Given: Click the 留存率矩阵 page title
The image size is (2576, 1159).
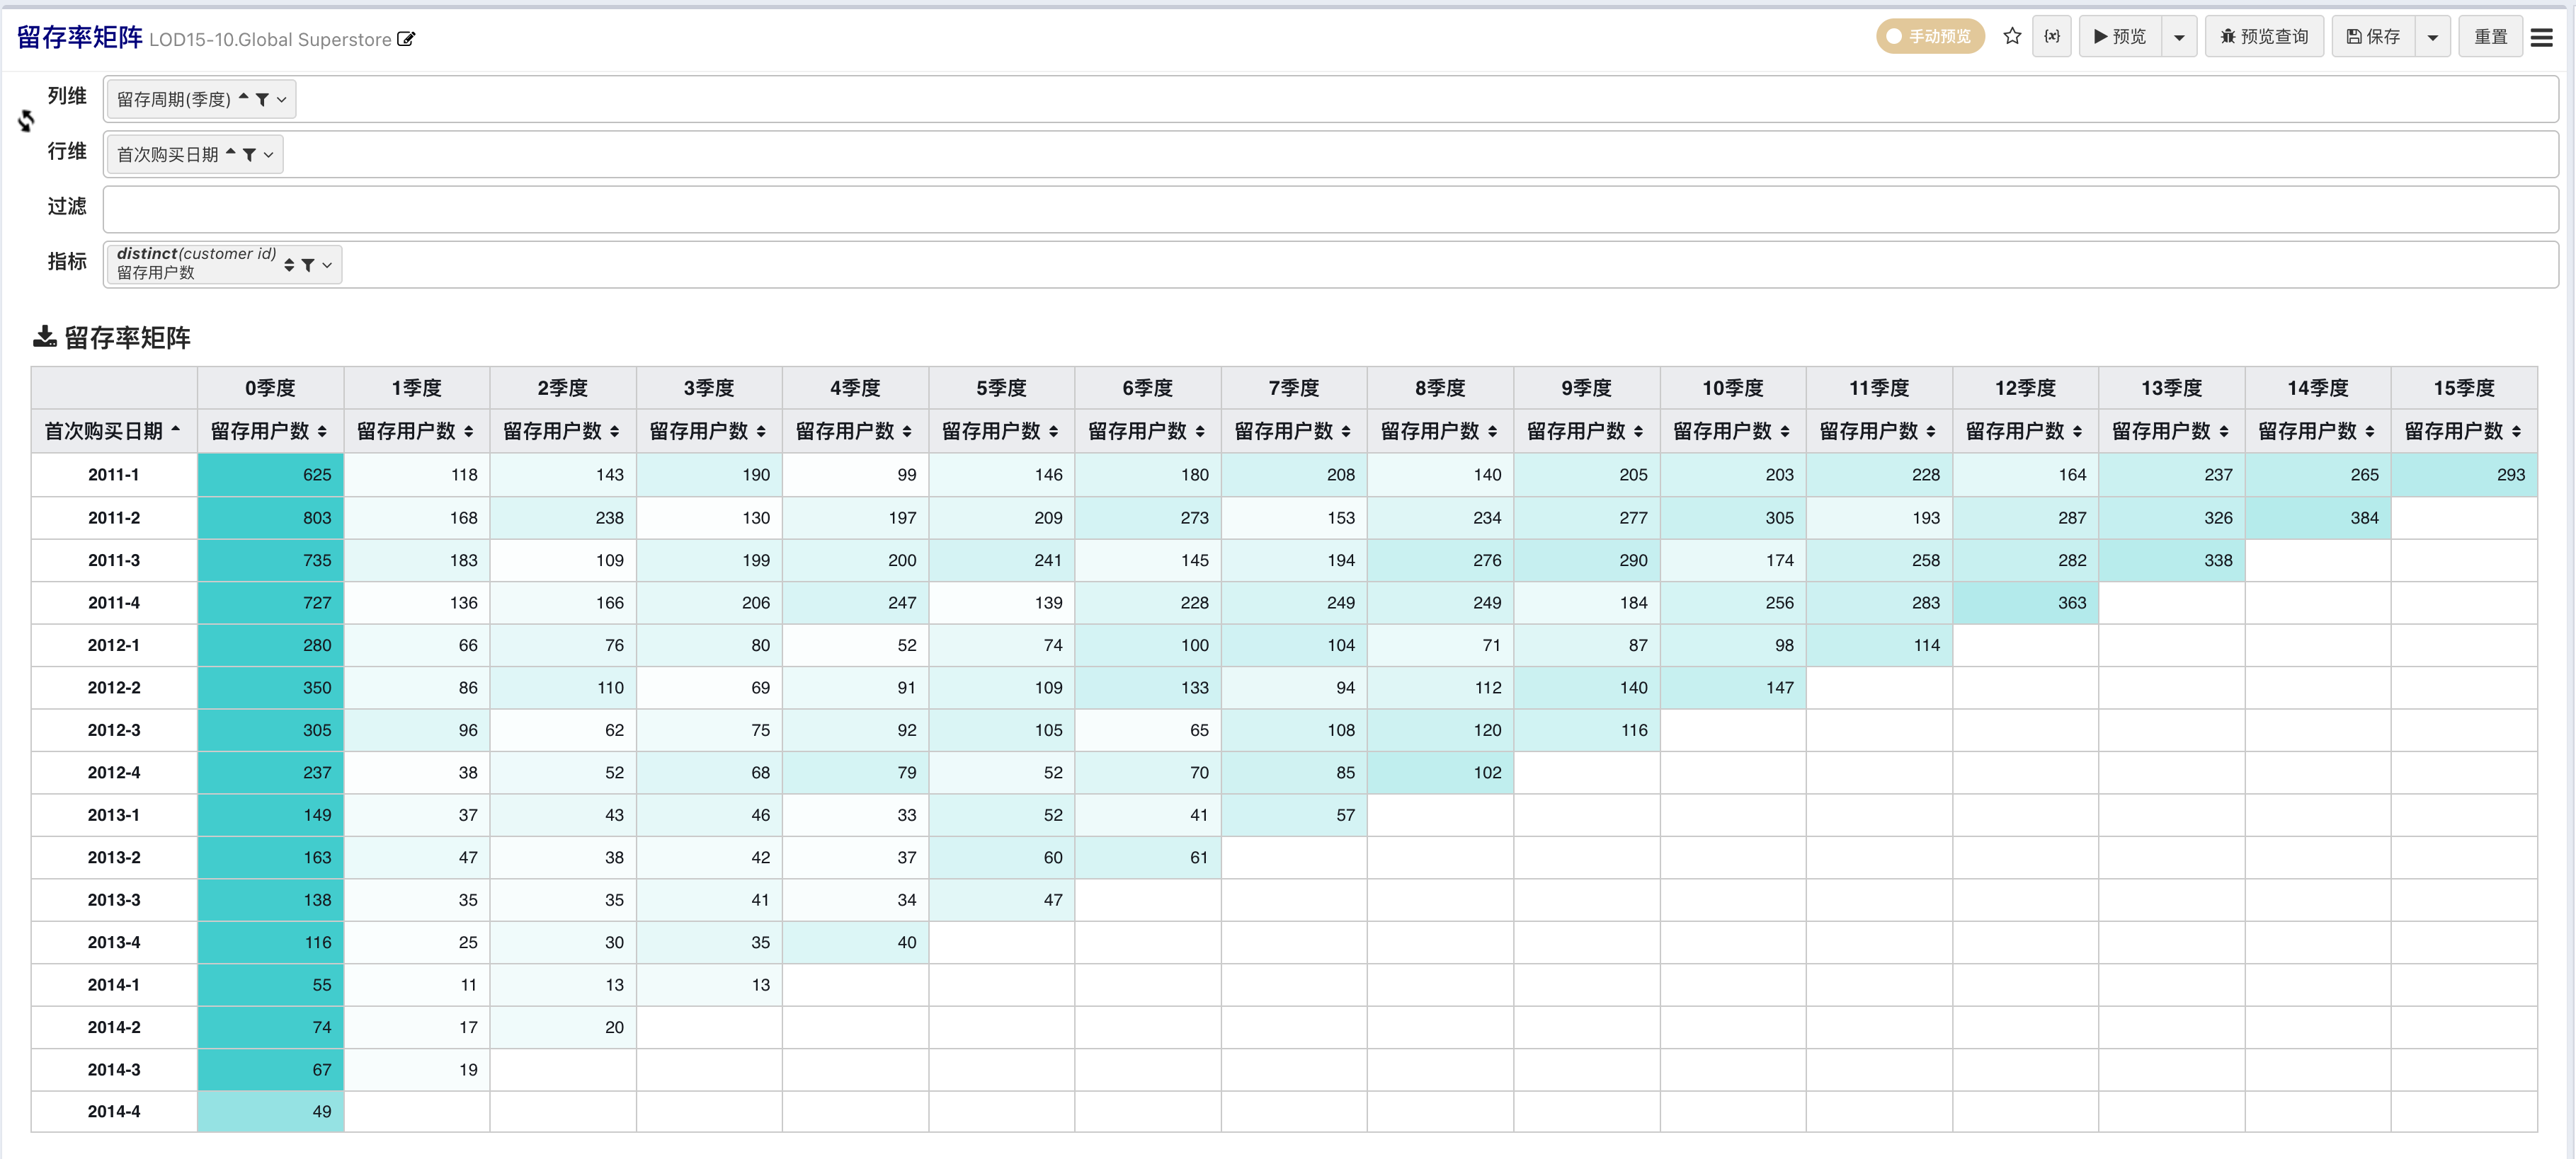Looking at the screenshot, I should click(x=79, y=37).
